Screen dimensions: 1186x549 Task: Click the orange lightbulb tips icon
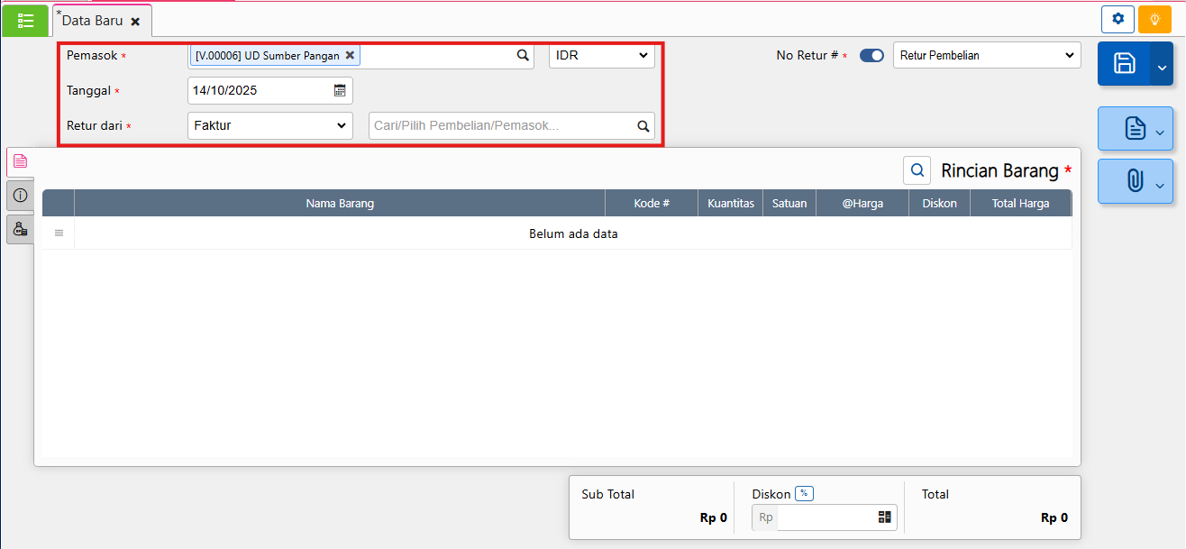point(1154,19)
